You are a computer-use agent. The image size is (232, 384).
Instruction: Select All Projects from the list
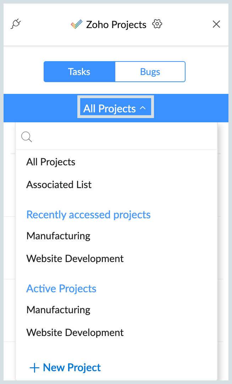pyautogui.click(x=51, y=162)
